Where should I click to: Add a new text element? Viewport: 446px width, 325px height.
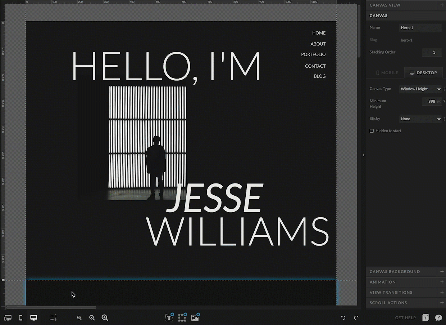[169, 317]
